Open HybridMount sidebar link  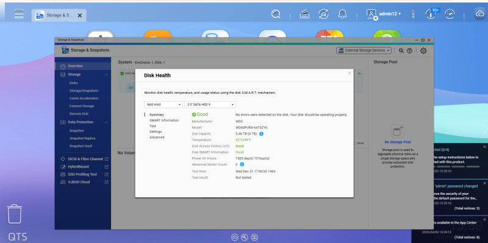point(79,166)
